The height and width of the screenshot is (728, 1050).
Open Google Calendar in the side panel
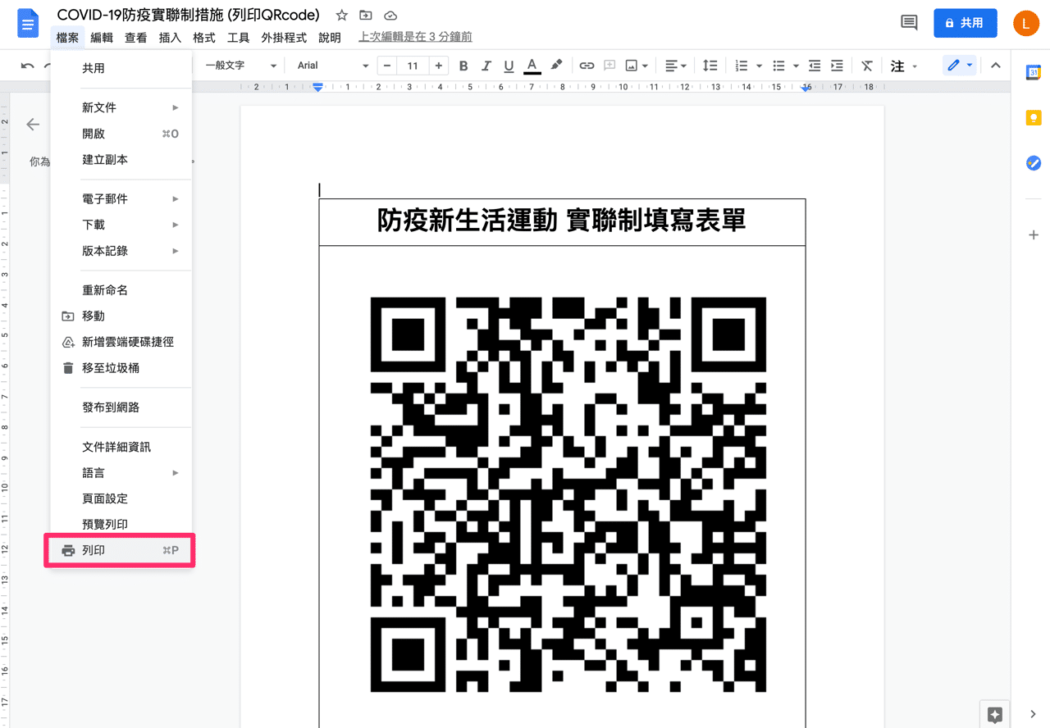point(1034,72)
